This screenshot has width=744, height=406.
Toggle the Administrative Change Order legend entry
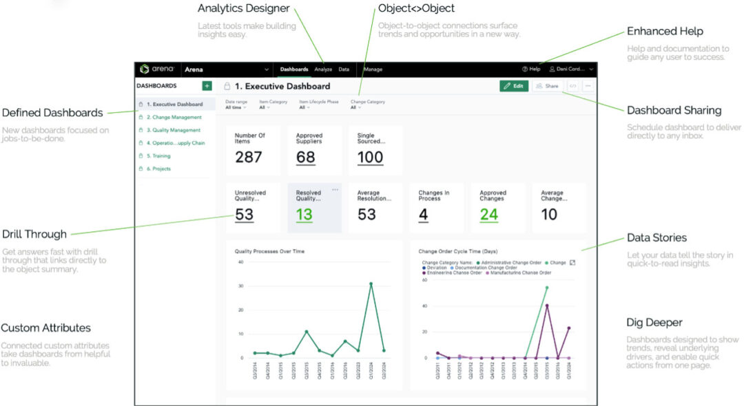tap(510, 264)
